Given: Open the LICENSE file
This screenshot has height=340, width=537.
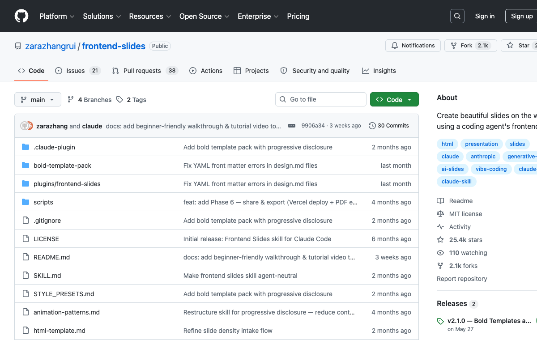Looking at the screenshot, I should [46, 239].
